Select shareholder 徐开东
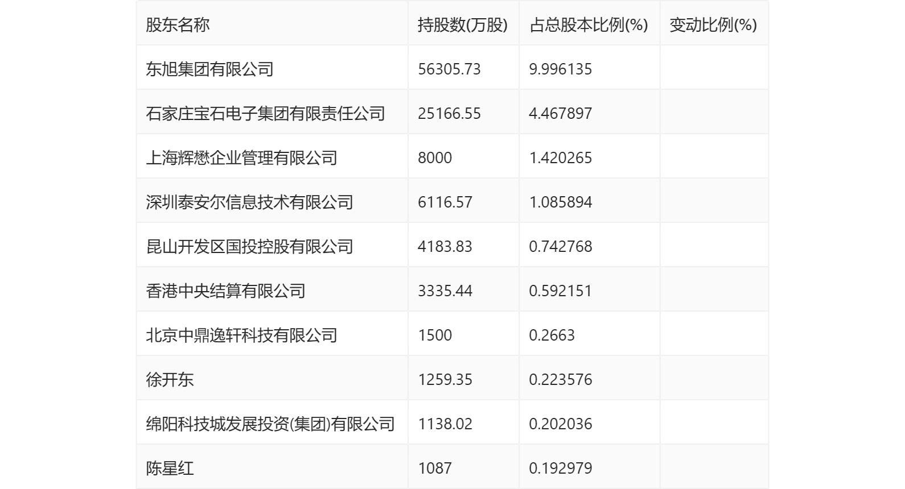This screenshot has height=489, width=905. 170,380
